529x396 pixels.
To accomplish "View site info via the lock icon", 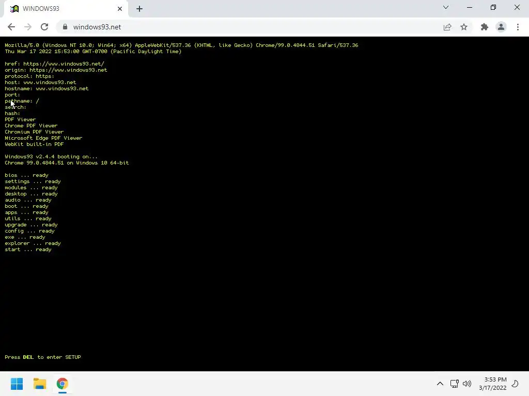I will tap(65, 27).
